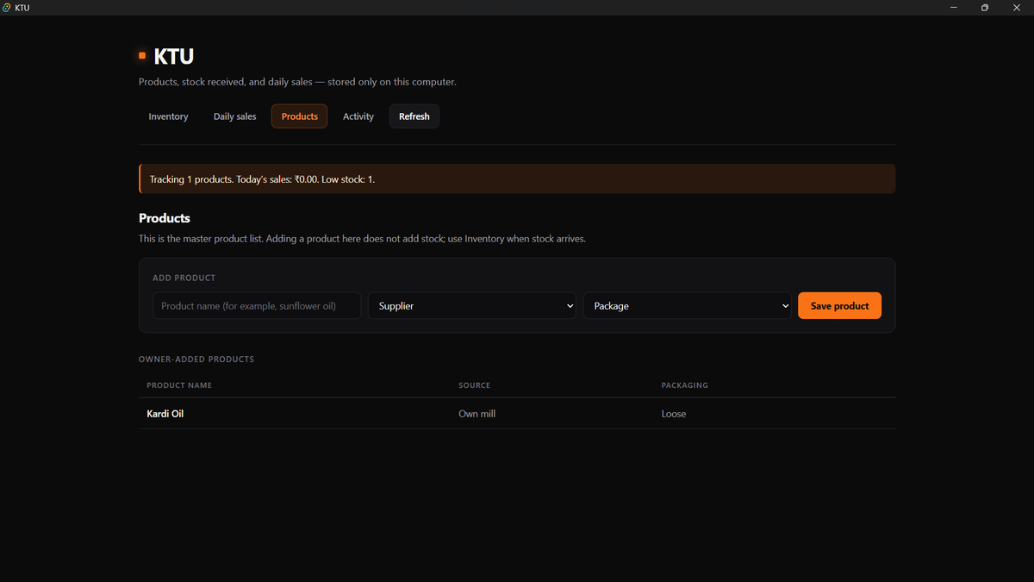Screen dimensions: 1034x582
Task: Select the Kardi Oil product name
Action: pyautogui.click(x=165, y=414)
